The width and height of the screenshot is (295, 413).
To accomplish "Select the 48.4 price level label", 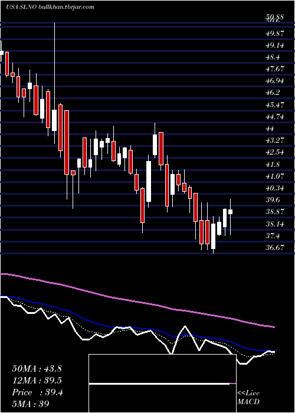I will (x=274, y=57).
